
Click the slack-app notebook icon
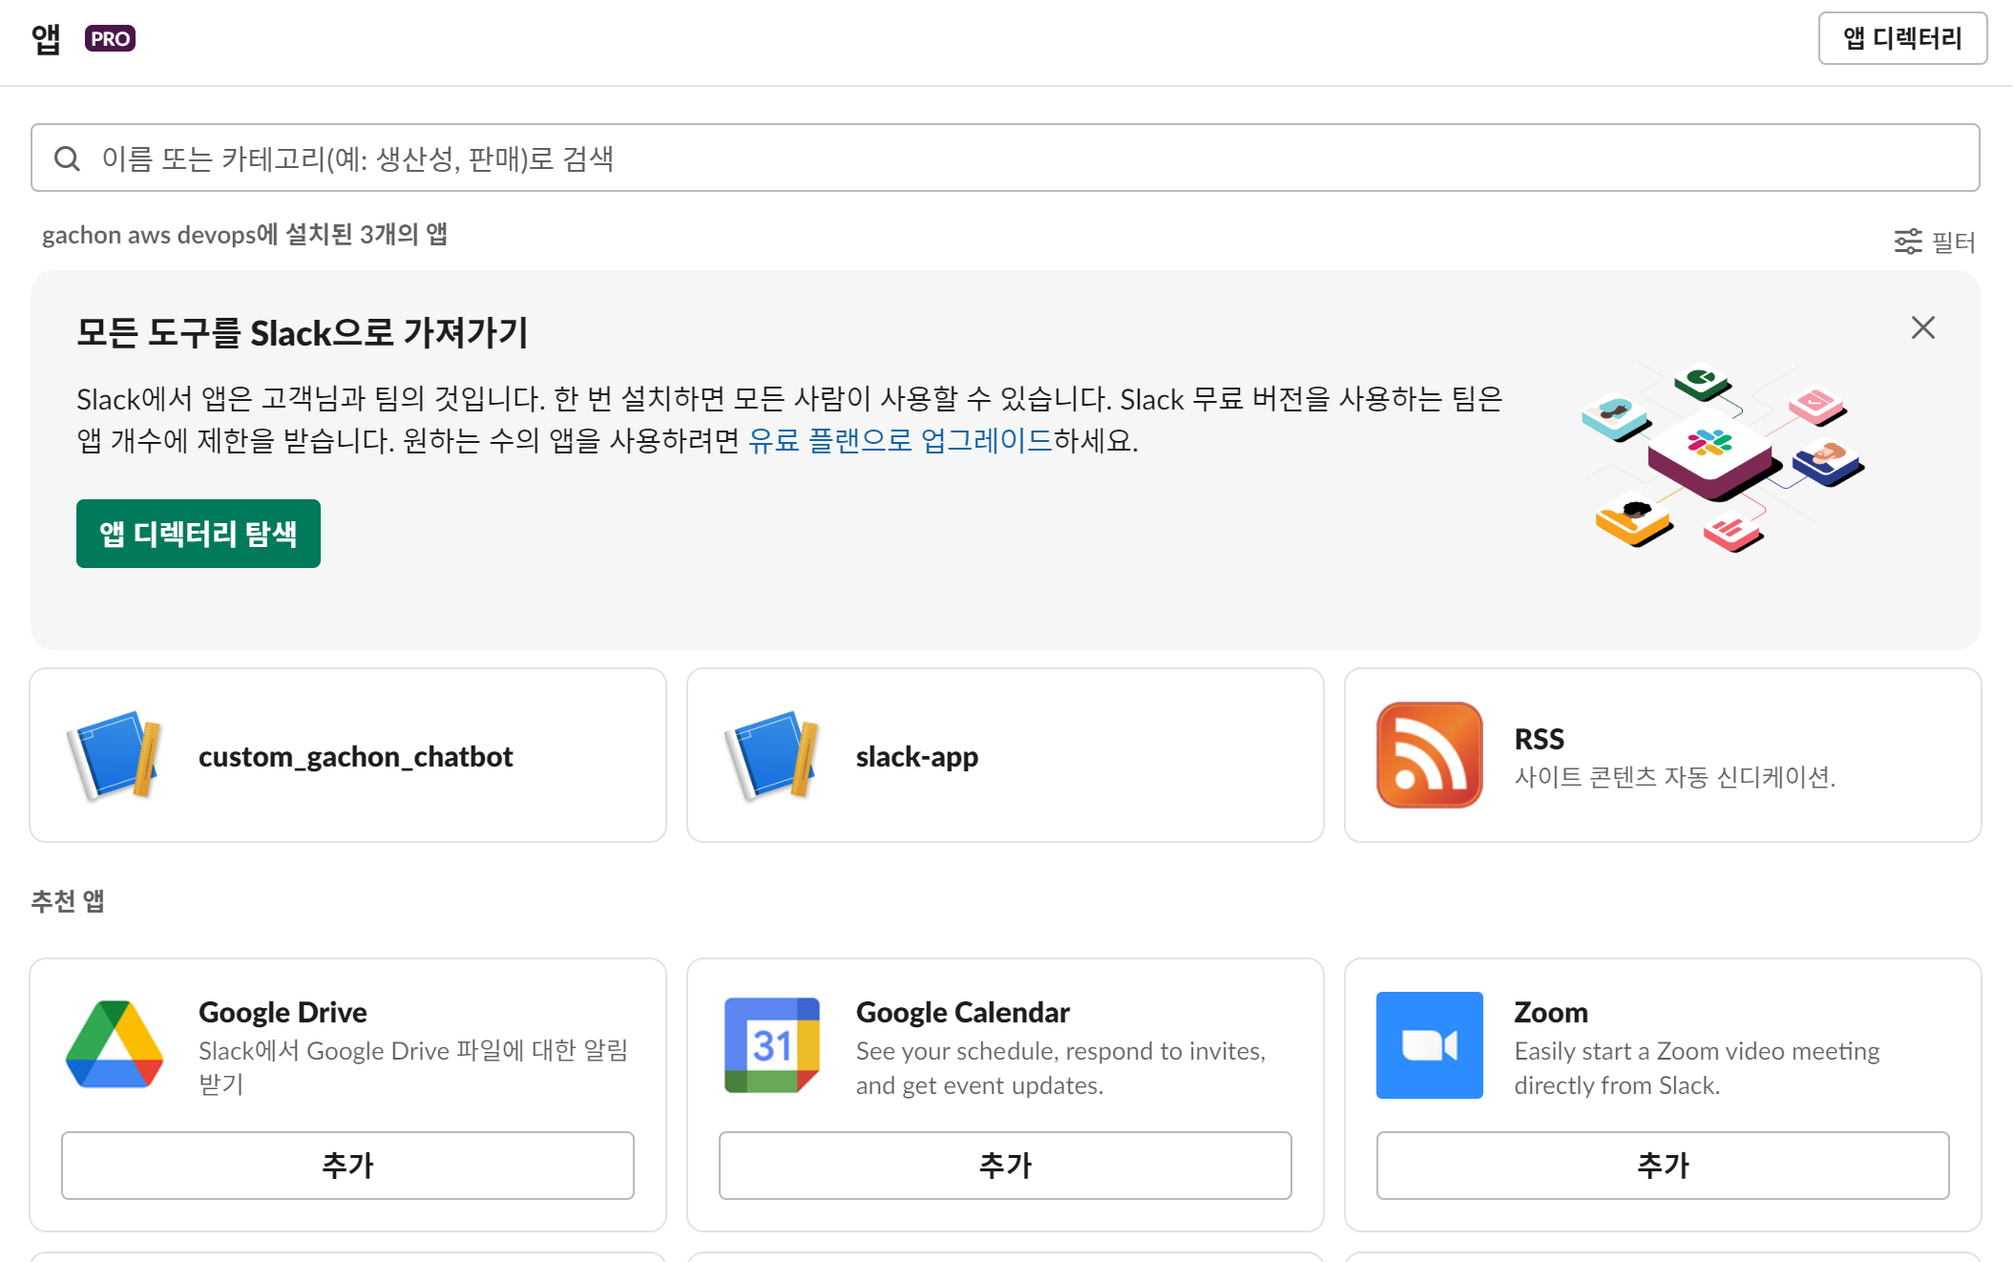coord(772,755)
